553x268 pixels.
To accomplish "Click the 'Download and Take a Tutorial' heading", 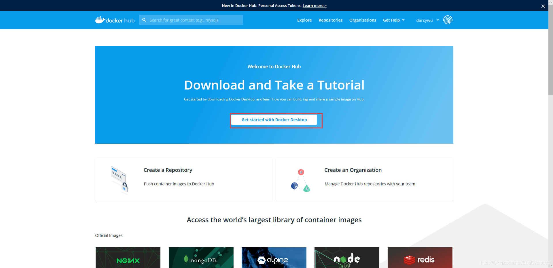I will [274, 85].
